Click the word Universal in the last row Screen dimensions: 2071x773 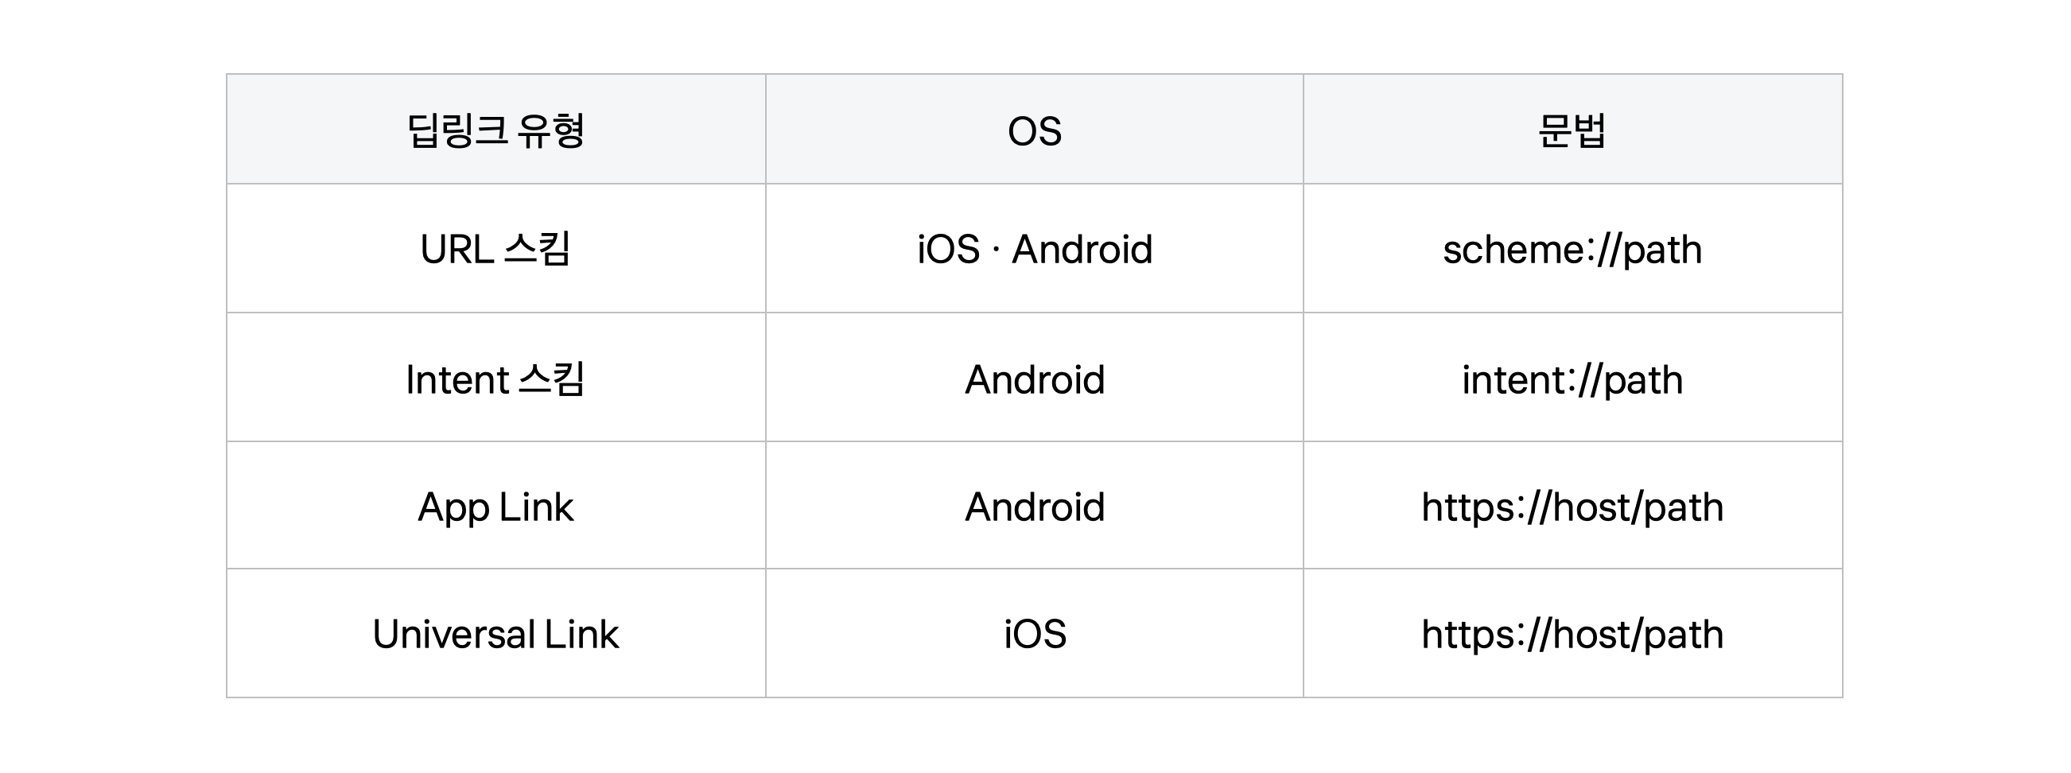[453, 634]
